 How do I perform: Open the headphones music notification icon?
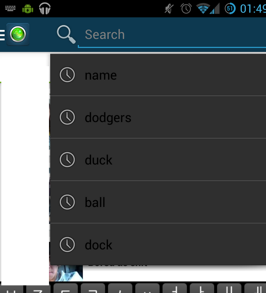(45, 8)
